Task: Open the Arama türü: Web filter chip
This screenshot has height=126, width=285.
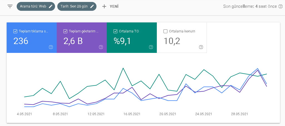Action: [x=36, y=6]
